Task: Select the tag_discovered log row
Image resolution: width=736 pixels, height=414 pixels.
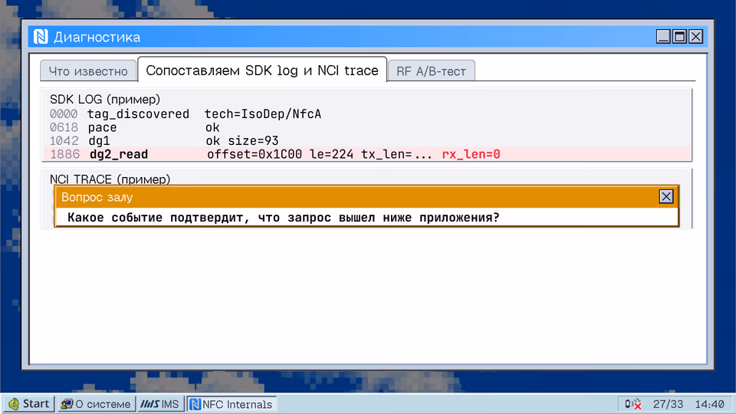Action: [366, 114]
